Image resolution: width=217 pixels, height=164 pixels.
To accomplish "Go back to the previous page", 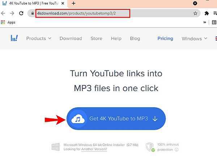I will coord(3,13).
